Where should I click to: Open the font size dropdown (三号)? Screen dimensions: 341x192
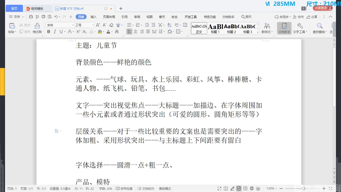[93, 25]
